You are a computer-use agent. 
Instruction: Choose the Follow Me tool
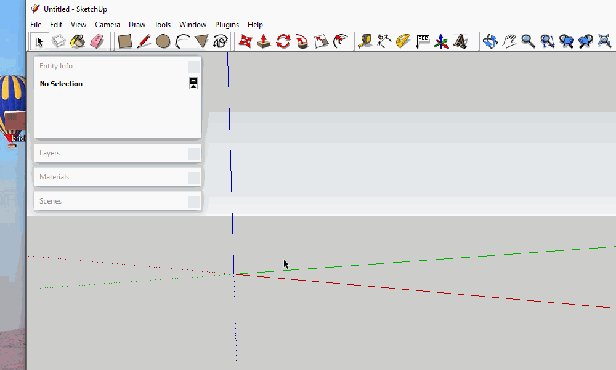(x=302, y=41)
